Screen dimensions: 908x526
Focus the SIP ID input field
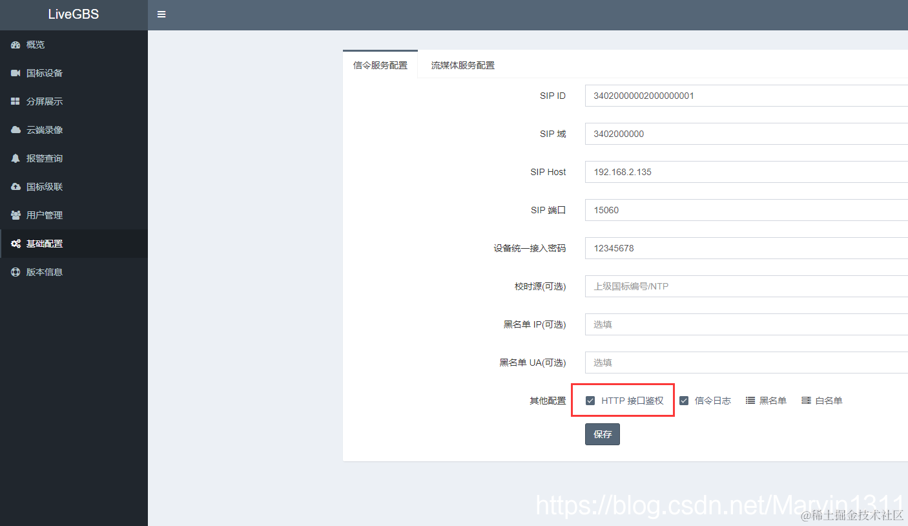point(747,96)
